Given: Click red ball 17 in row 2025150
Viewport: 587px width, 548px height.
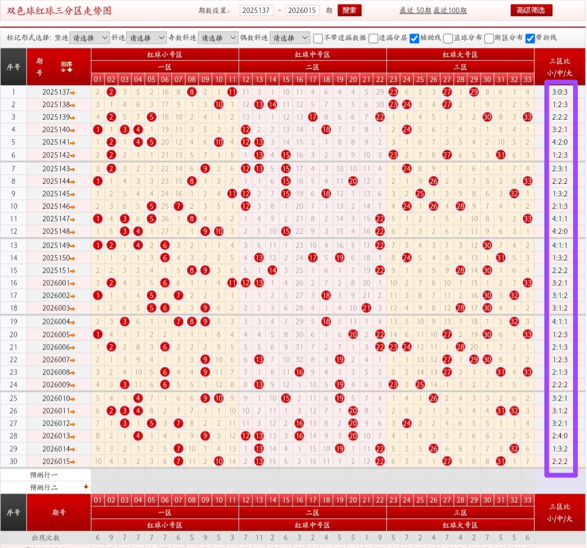Looking at the screenshot, I should click(313, 258).
